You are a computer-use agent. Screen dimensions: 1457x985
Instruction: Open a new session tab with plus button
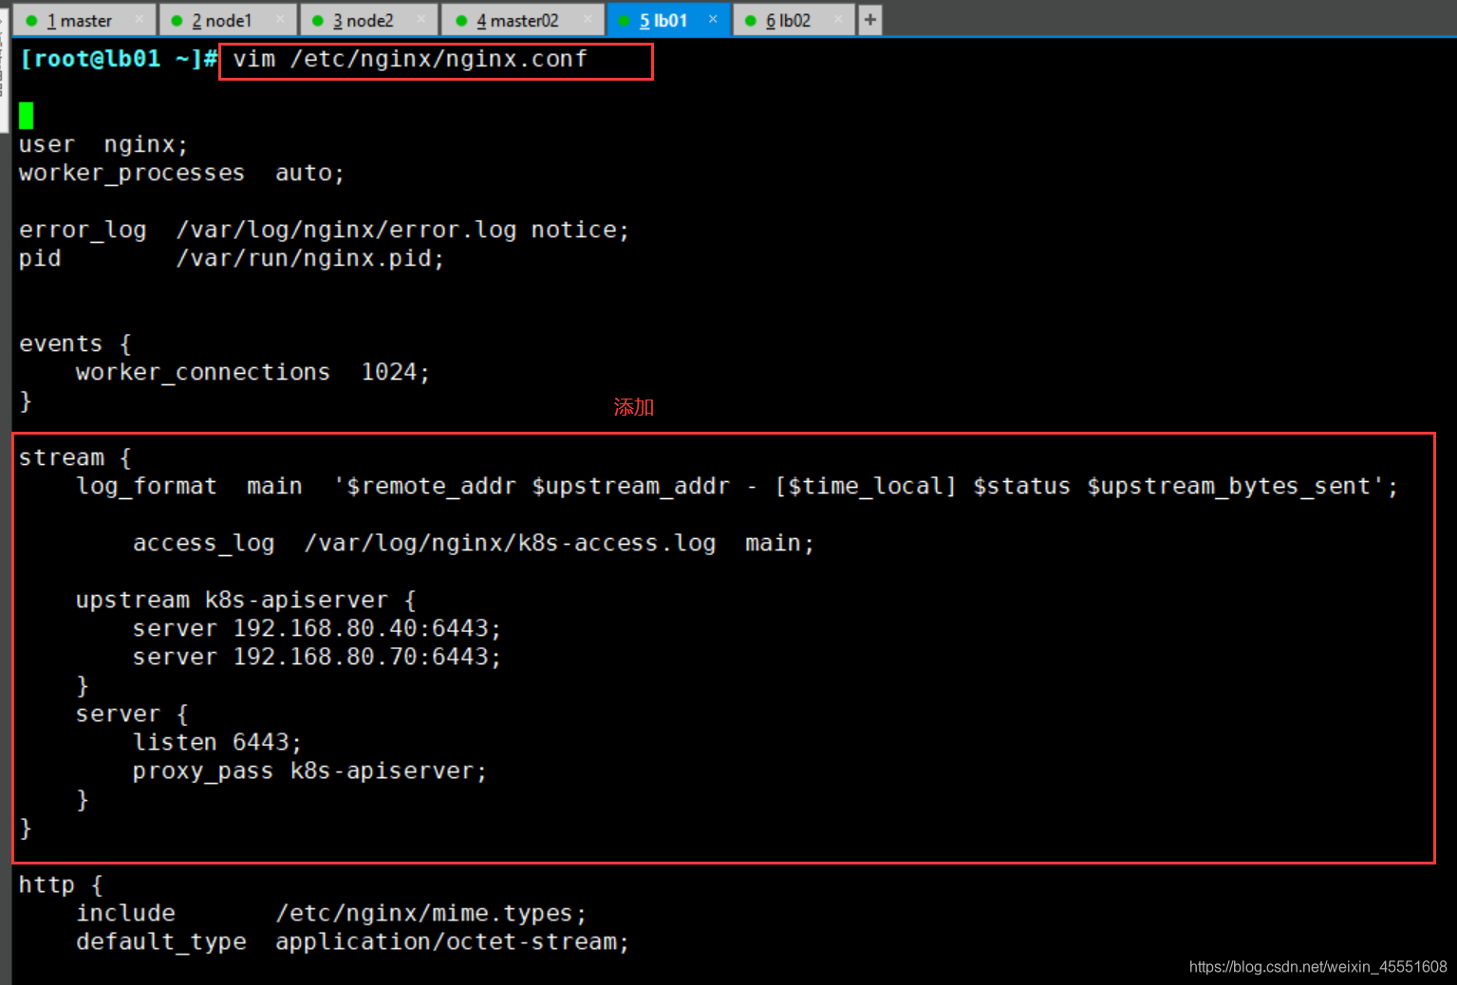click(x=869, y=20)
